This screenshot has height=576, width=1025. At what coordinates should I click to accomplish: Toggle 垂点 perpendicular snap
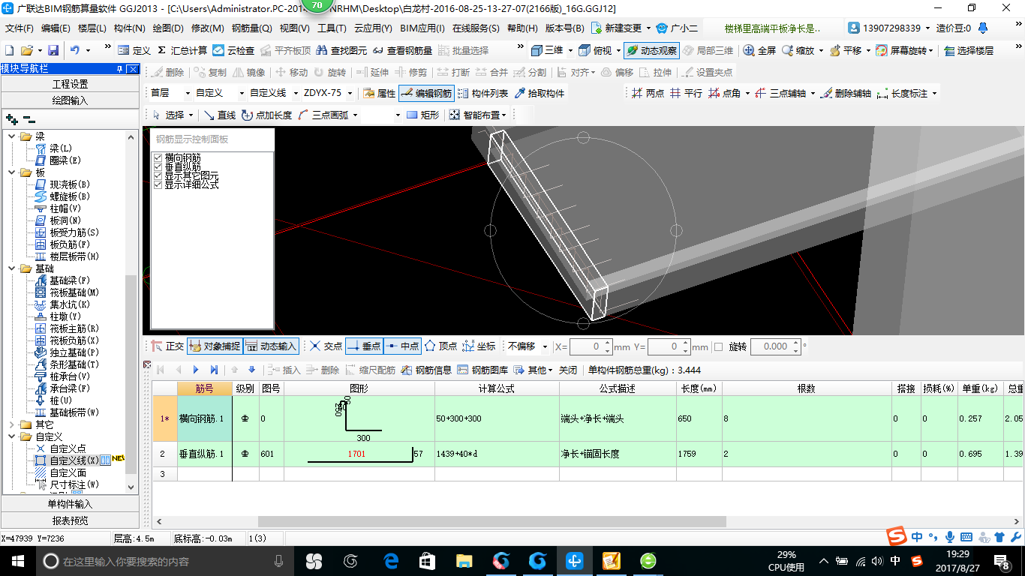pyautogui.click(x=364, y=346)
